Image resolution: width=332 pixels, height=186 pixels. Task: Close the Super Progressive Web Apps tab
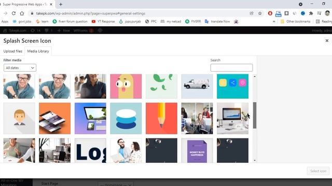[51, 4]
